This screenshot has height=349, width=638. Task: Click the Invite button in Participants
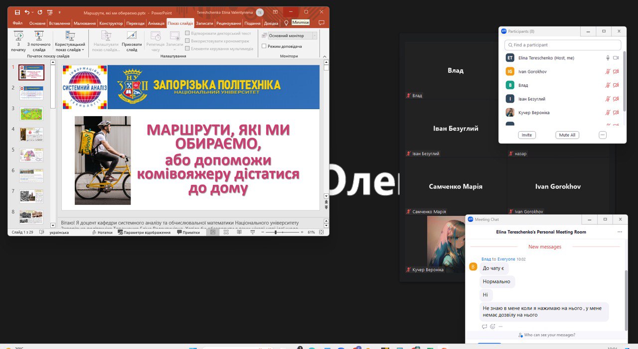pos(527,135)
